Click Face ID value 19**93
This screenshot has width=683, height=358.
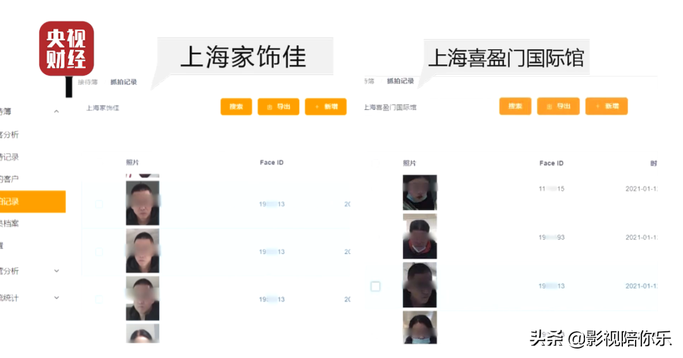[551, 237]
